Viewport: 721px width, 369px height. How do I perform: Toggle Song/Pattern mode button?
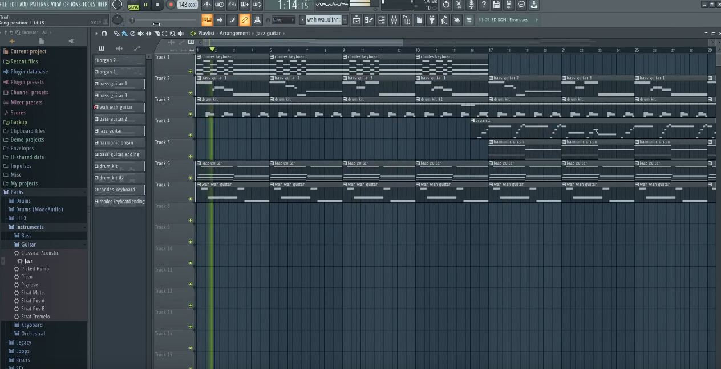pyautogui.click(x=133, y=6)
